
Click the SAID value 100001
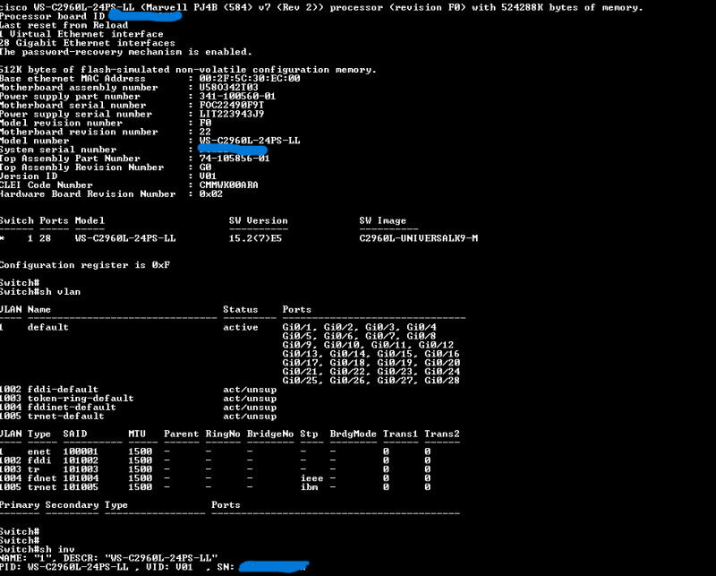pyautogui.click(x=81, y=451)
